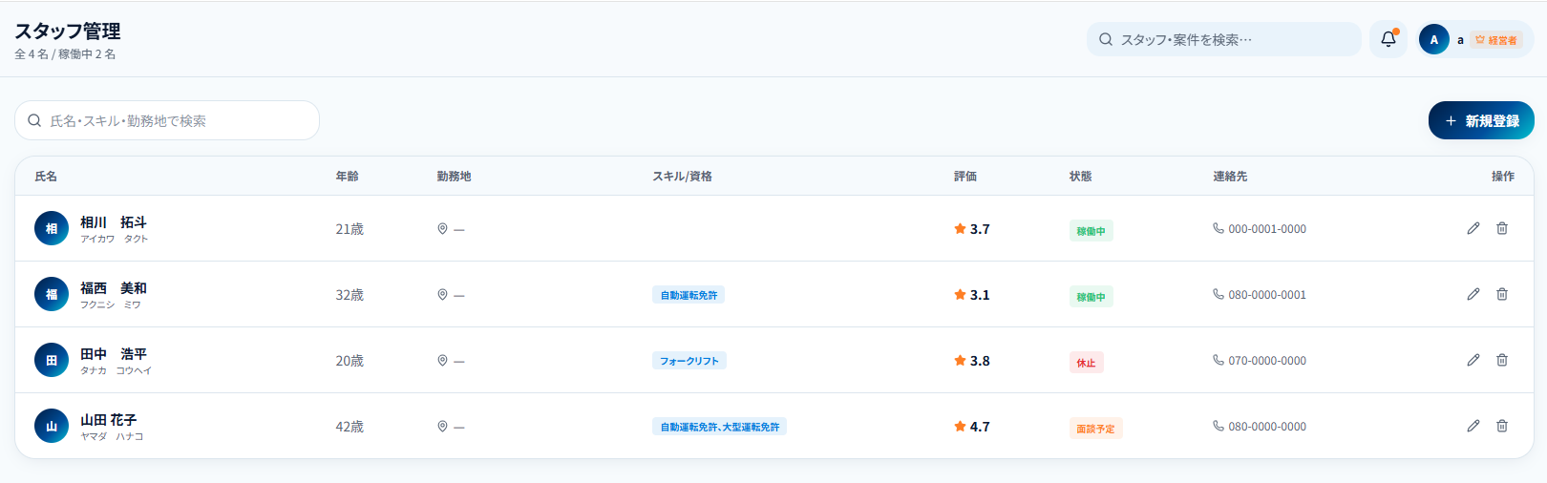Viewport: 1547px width, 483px height.
Task: Edit 田中 浩平 with the pencil icon
Action: 1473,360
